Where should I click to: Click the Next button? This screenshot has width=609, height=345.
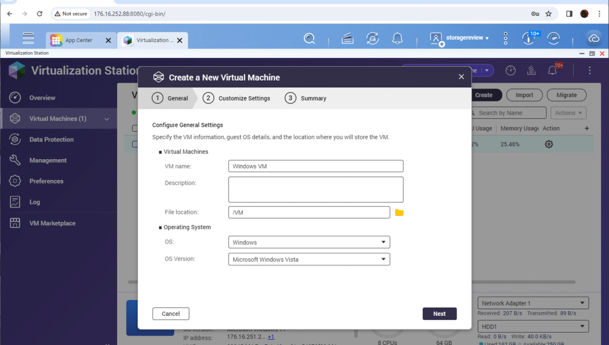439,314
